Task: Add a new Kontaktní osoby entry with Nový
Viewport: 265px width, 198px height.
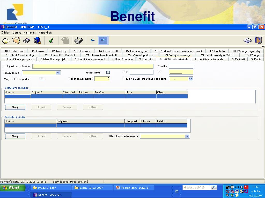Action: (15, 136)
